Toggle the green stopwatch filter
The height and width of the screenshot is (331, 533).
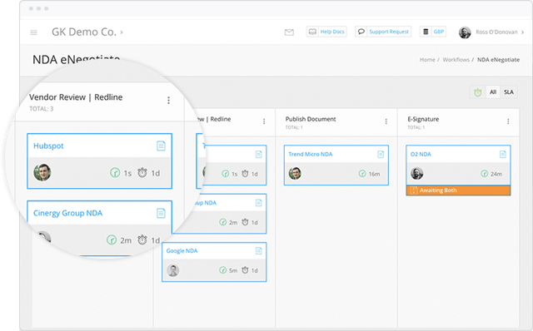478,92
